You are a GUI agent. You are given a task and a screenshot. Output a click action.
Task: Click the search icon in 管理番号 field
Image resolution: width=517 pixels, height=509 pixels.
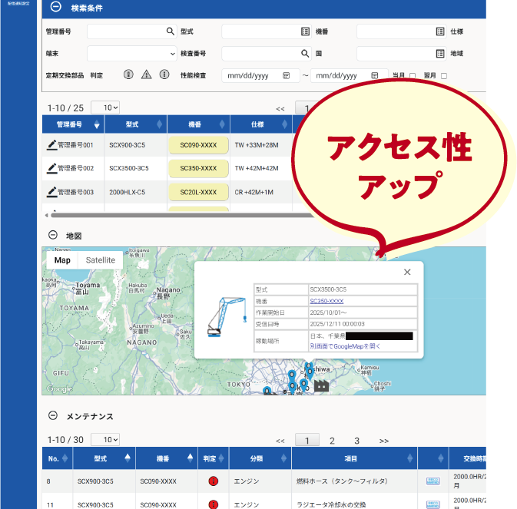pyautogui.click(x=170, y=31)
